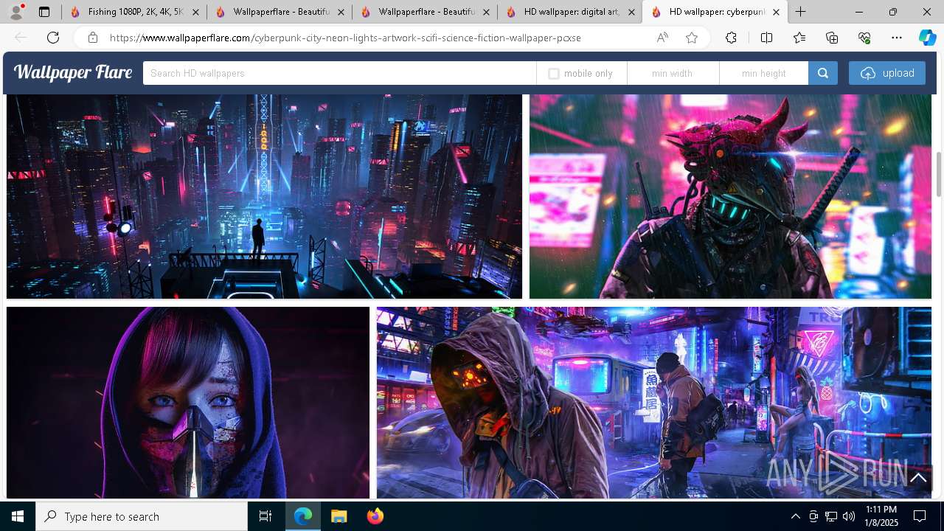Open Settings and more ellipsis menu
Screen dimensions: 944x531
click(897, 38)
